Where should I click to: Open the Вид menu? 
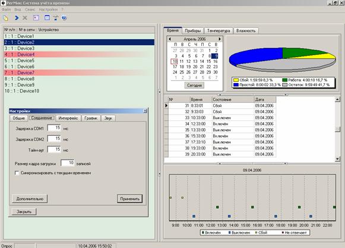[18, 9]
